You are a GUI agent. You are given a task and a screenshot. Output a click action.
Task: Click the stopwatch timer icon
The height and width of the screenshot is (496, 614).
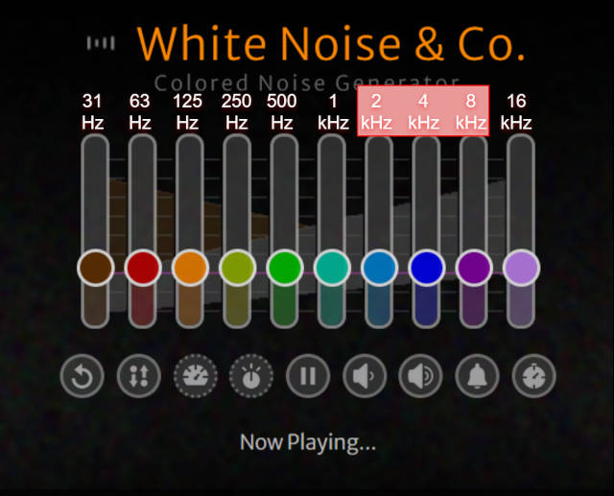tap(533, 376)
